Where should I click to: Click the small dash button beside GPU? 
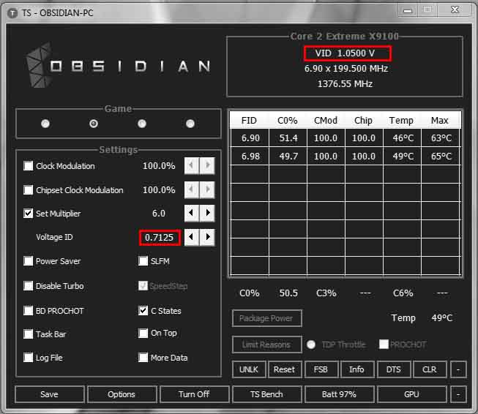tap(458, 394)
